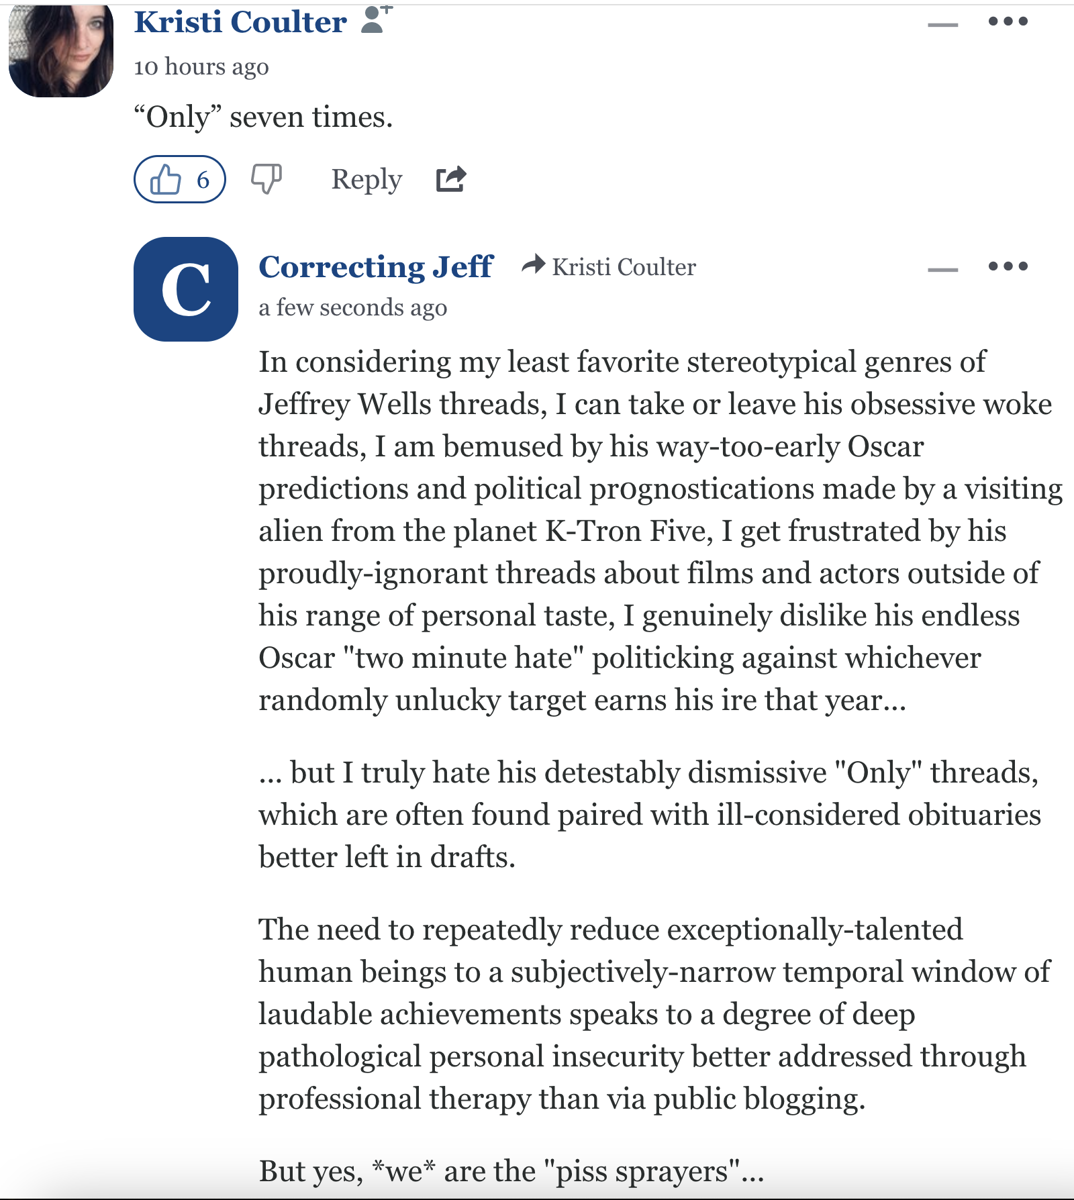Downvote Kristi Coulter's comment with thumbs down
The height and width of the screenshot is (1200, 1074).
point(266,179)
